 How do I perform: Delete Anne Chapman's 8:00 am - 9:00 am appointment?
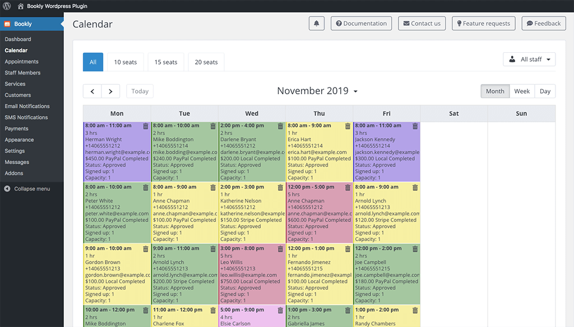212,187
